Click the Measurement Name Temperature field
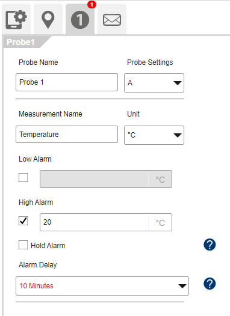The image size is (230, 316). click(67, 134)
